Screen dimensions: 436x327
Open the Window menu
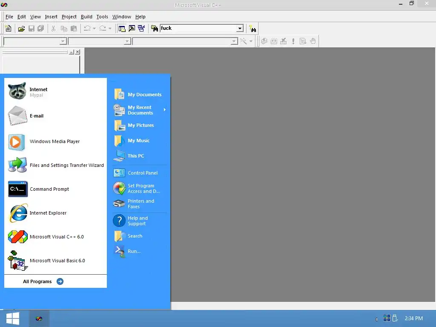click(x=121, y=17)
